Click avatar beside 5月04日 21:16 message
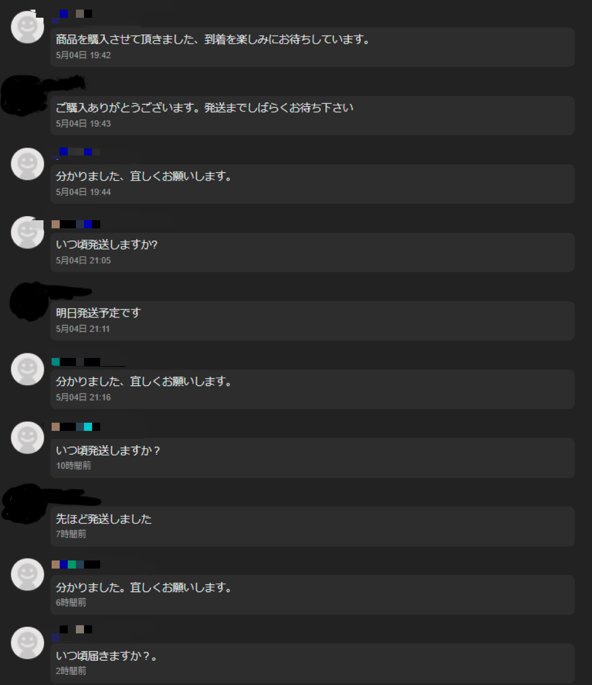This screenshot has width=592, height=685. click(x=27, y=369)
